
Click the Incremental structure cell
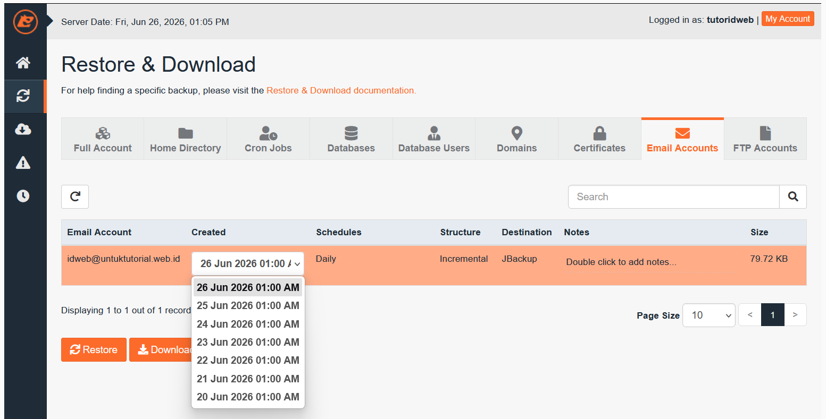click(464, 259)
